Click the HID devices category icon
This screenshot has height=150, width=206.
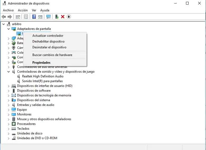click(14, 86)
